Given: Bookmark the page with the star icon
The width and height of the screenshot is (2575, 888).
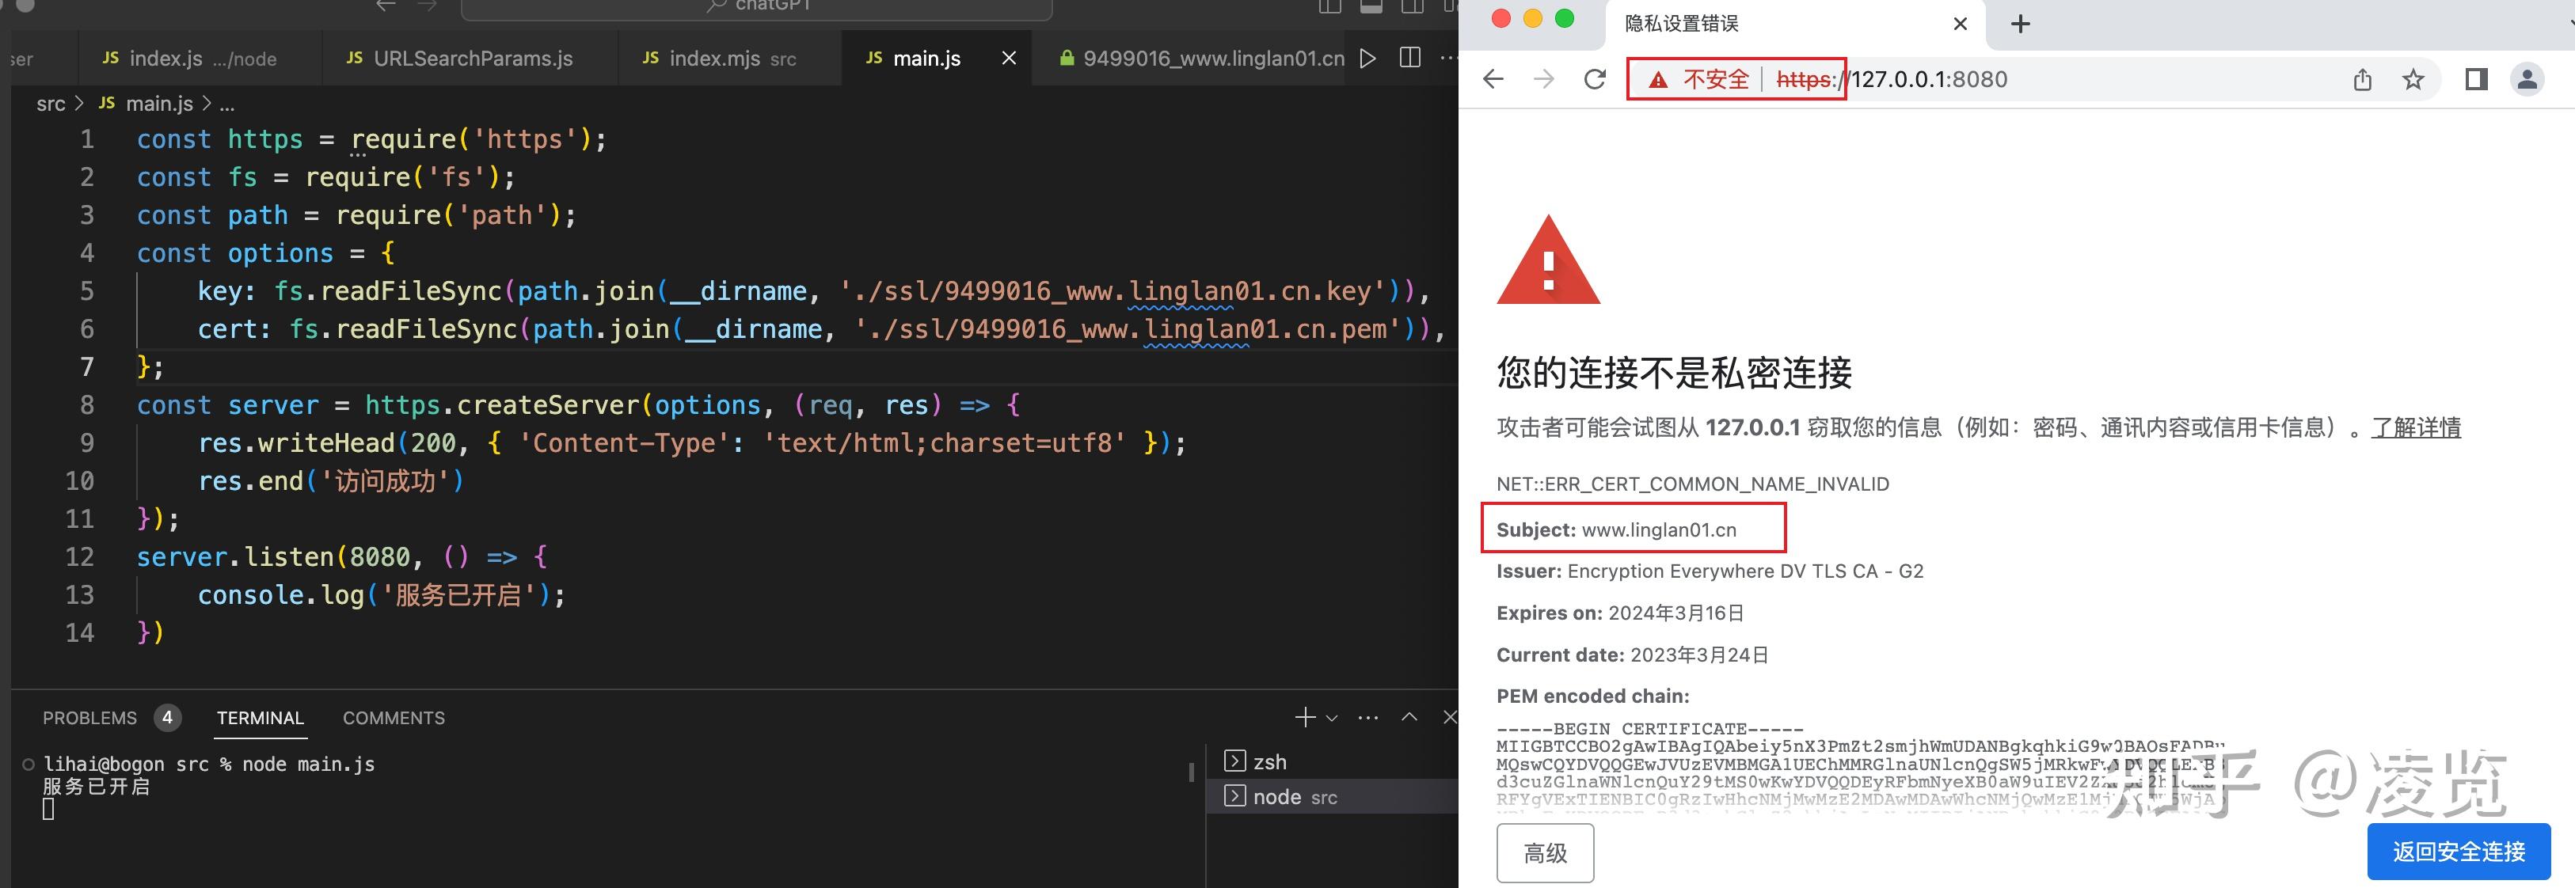Looking at the screenshot, I should click(2416, 79).
